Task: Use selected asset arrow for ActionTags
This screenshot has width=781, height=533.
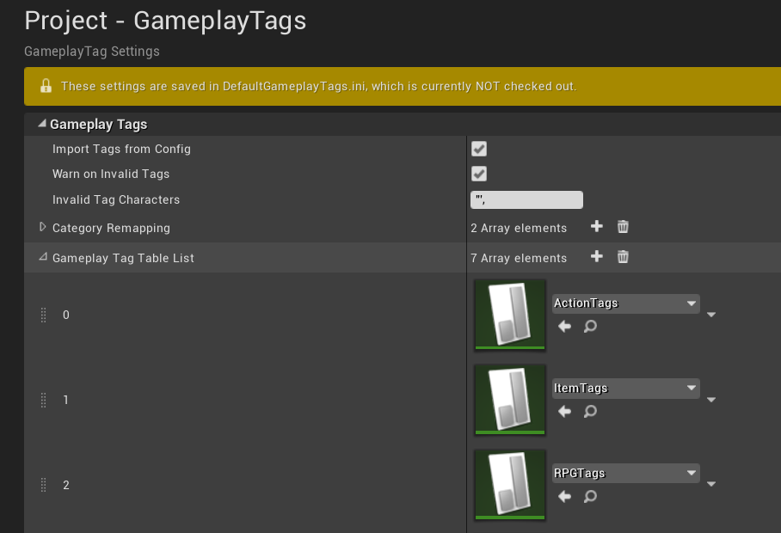Action: pos(564,327)
